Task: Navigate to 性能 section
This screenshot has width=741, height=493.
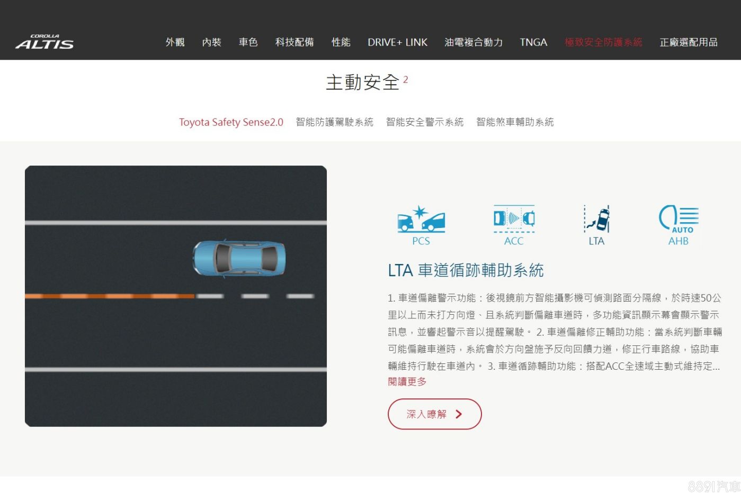Action: (341, 42)
